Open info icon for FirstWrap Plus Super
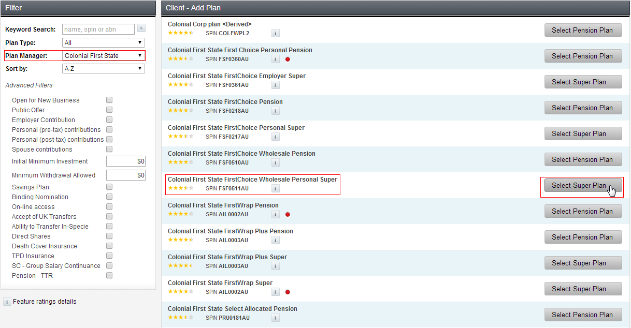Screen dimensions: 631x328 coord(276,266)
